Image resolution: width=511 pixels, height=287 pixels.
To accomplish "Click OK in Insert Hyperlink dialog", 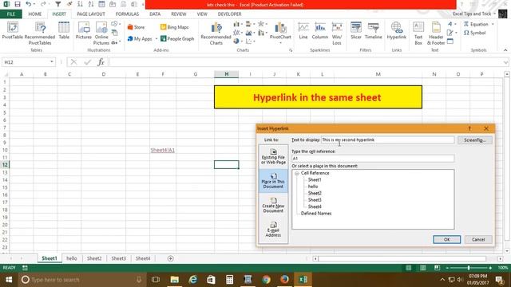I will (x=447, y=239).
